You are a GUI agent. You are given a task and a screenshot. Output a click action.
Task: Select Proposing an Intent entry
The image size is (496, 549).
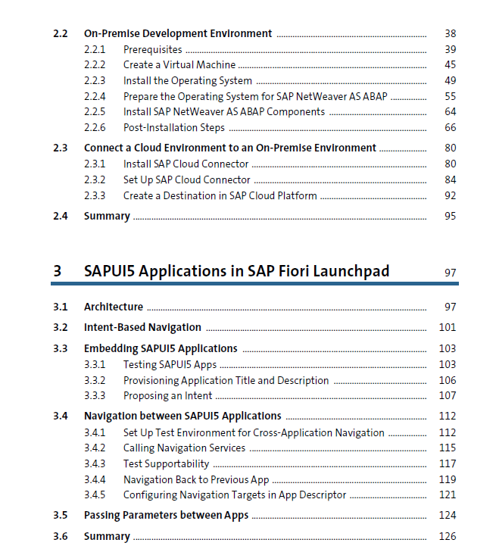point(167,396)
